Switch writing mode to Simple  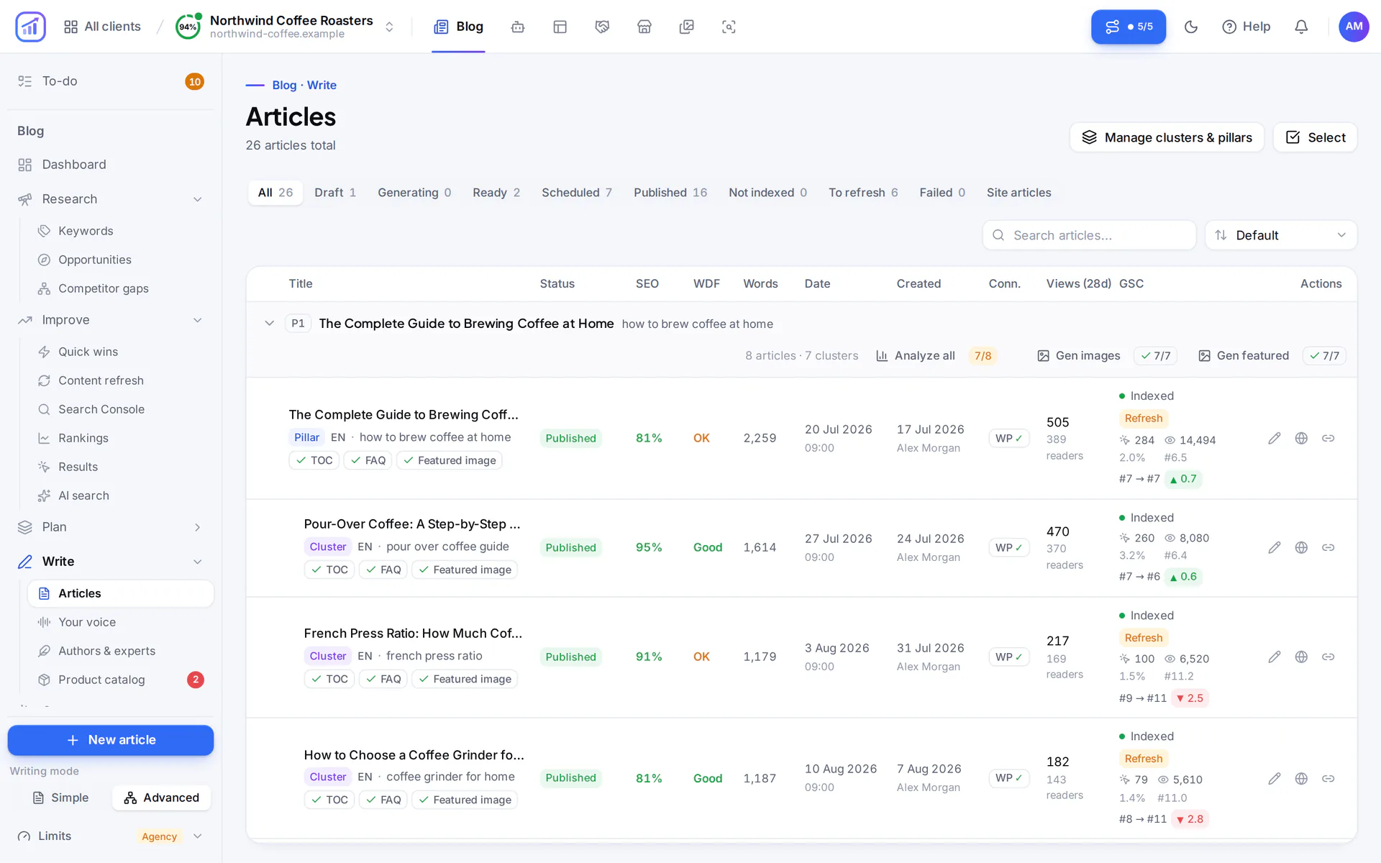click(60, 798)
